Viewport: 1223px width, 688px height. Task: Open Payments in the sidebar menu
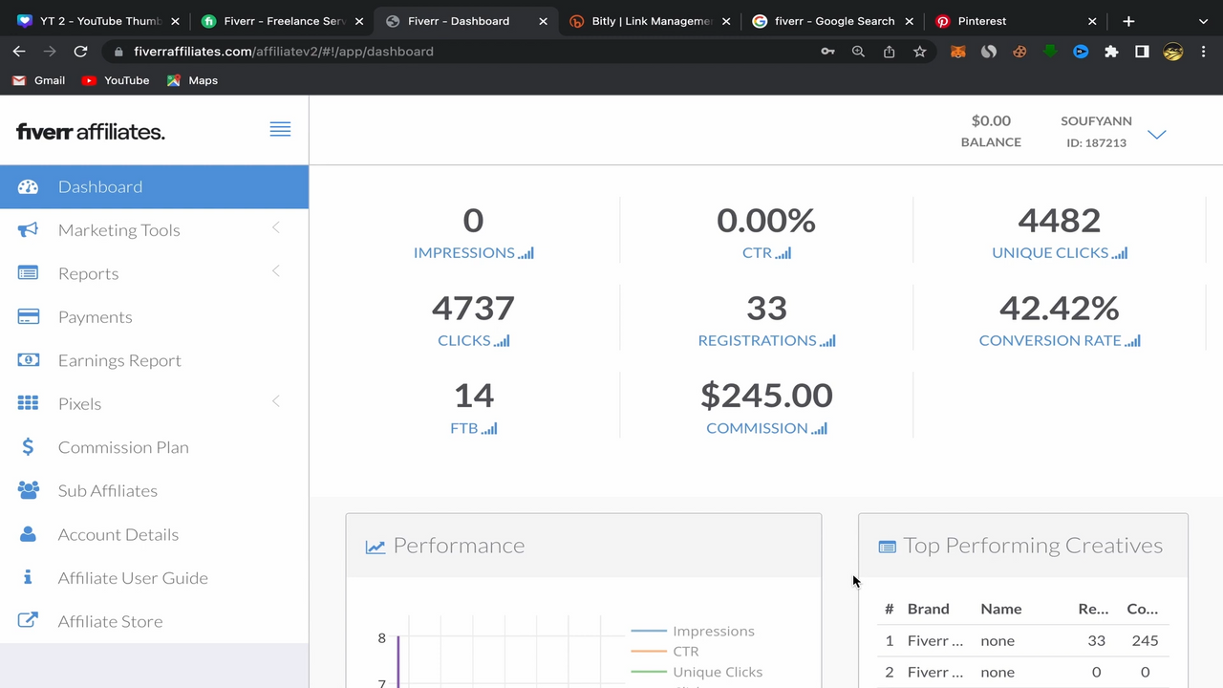point(154,317)
